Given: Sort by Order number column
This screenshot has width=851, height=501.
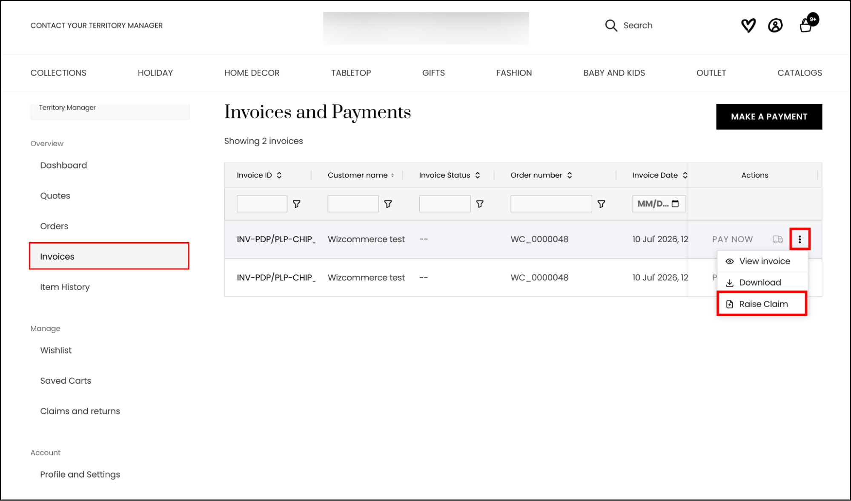Looking at the screenshot, I should pos(570,175).
